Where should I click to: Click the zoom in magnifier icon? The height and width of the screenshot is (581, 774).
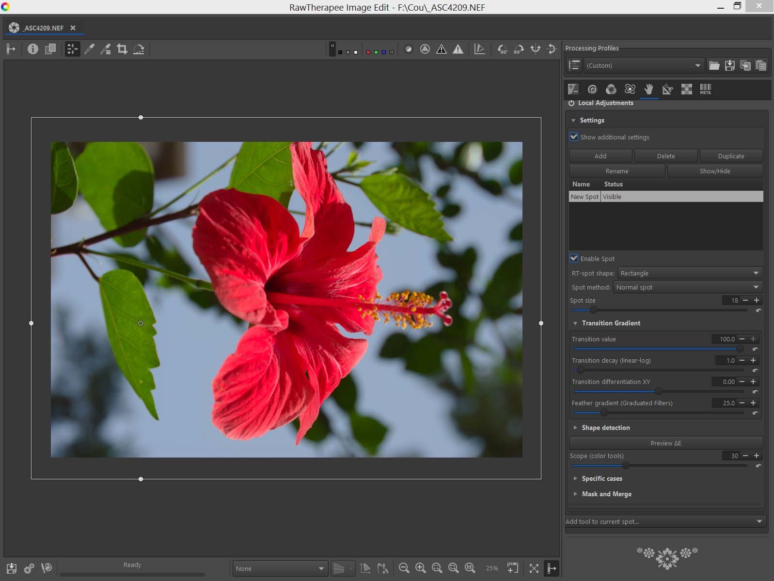(420, 568)
